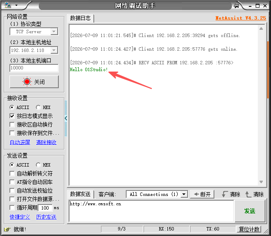Open the All Connections (1) client dropdown
The height and width of the screenshot is (236, 271).
tap(184, 194)
